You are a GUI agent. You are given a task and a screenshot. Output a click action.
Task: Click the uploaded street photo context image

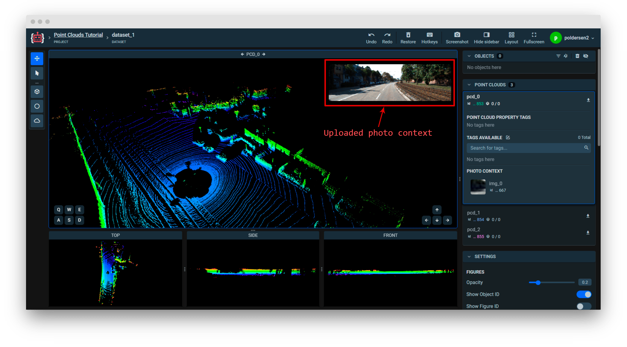tap(390, 83)
